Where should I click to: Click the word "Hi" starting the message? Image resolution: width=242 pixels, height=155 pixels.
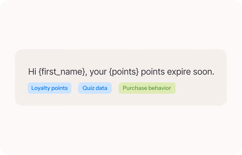(x=32, y=72)
